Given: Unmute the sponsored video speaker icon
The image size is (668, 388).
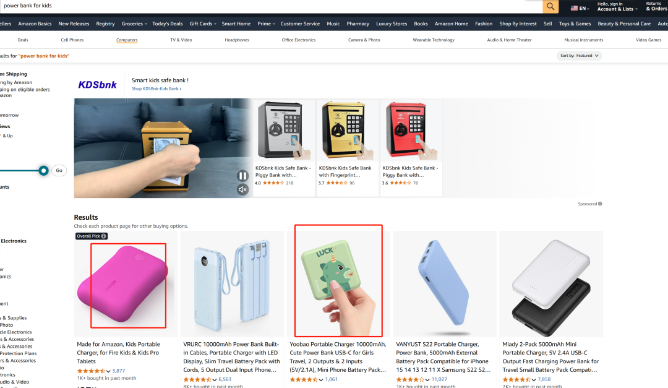Looking at the screenshot, I should pos(242,190).
